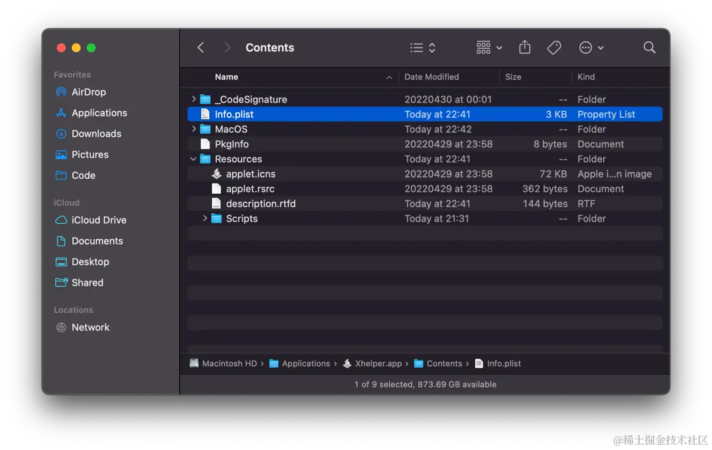712x450 pixels.
Task: Click the Date Modified column header
Action: point(433,77)
